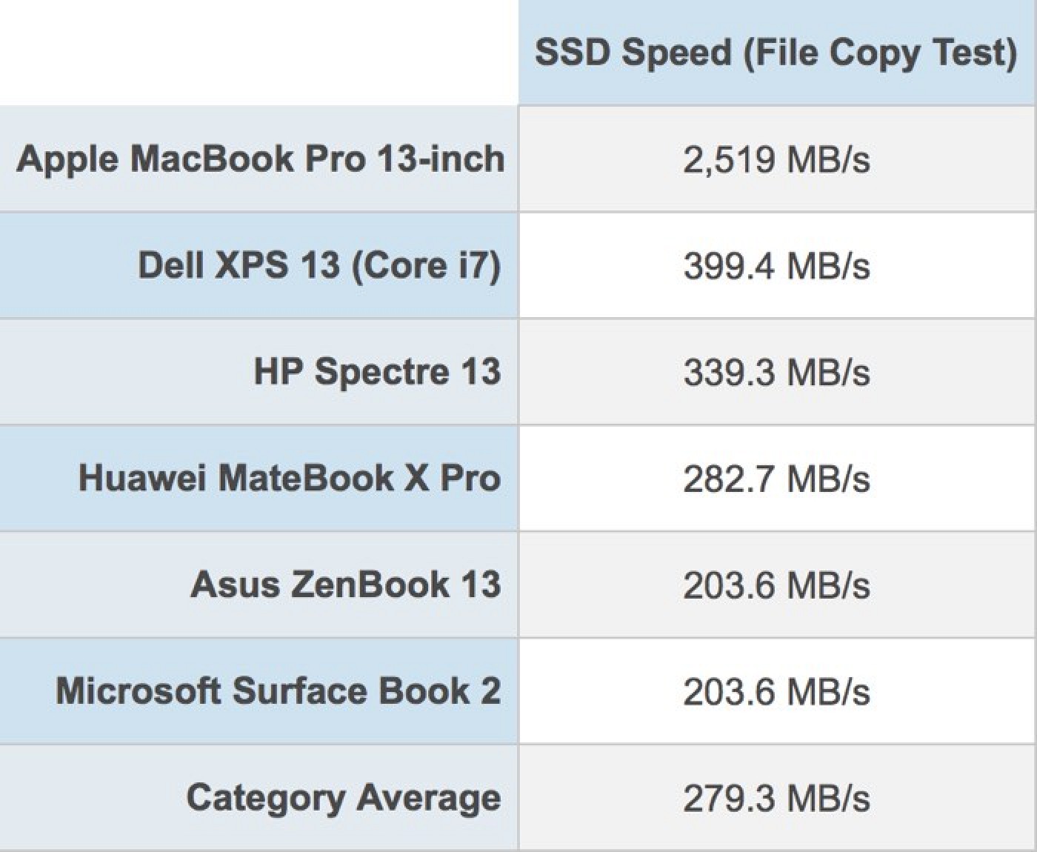Click the Microsoft Surface Book 2 speed value
Image resolution: width=1037 pixels, height=852 pixels.
(x=776, y=692)
